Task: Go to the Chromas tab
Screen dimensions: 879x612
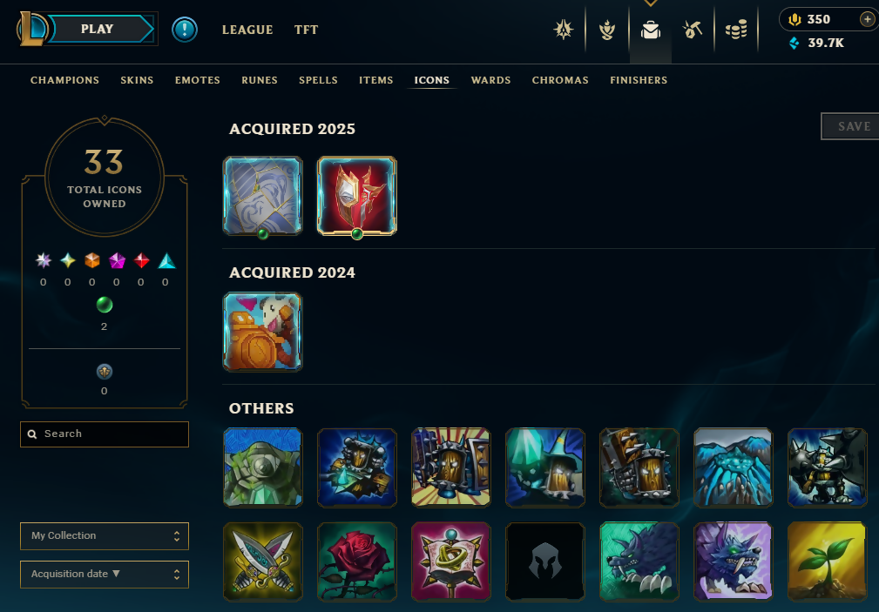Action: [560, 80]
